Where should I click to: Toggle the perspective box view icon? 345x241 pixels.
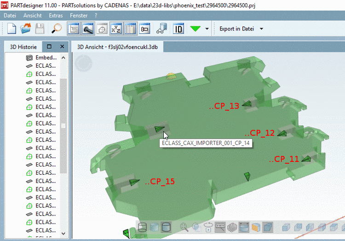(x=268, y=227)
